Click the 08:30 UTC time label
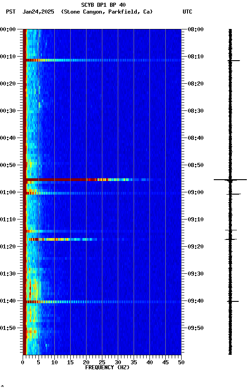Viewport: 250px width, 391px height. 196,111
